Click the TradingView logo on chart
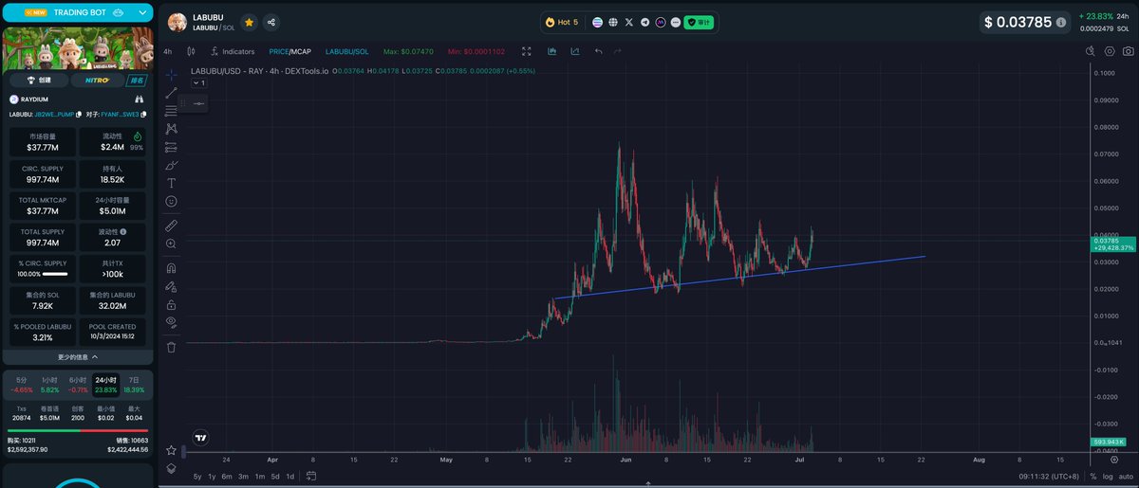The height and width of the screenshot is (488, 1139). pos(200,437)
